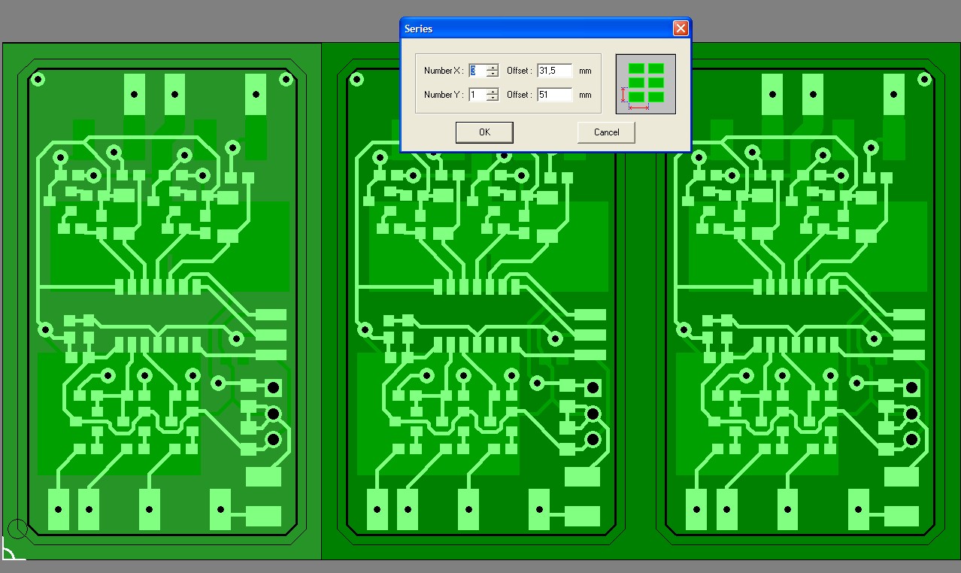Click the series layout preview image
961x573 pixels.
pyautogui.click(x=646, y=84)
